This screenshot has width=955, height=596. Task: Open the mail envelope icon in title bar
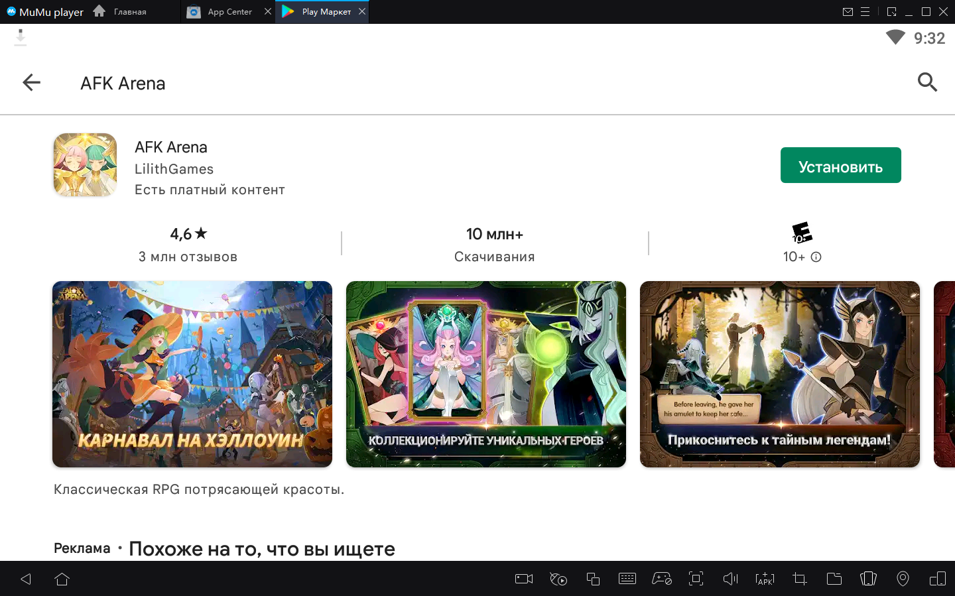[848, 12]
